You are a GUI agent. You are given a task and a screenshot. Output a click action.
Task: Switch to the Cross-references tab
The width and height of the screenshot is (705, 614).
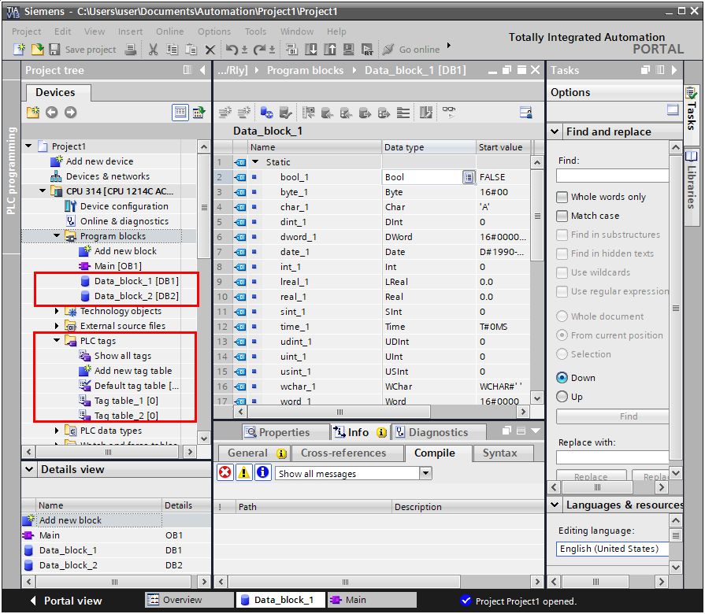tap(343, 453)
